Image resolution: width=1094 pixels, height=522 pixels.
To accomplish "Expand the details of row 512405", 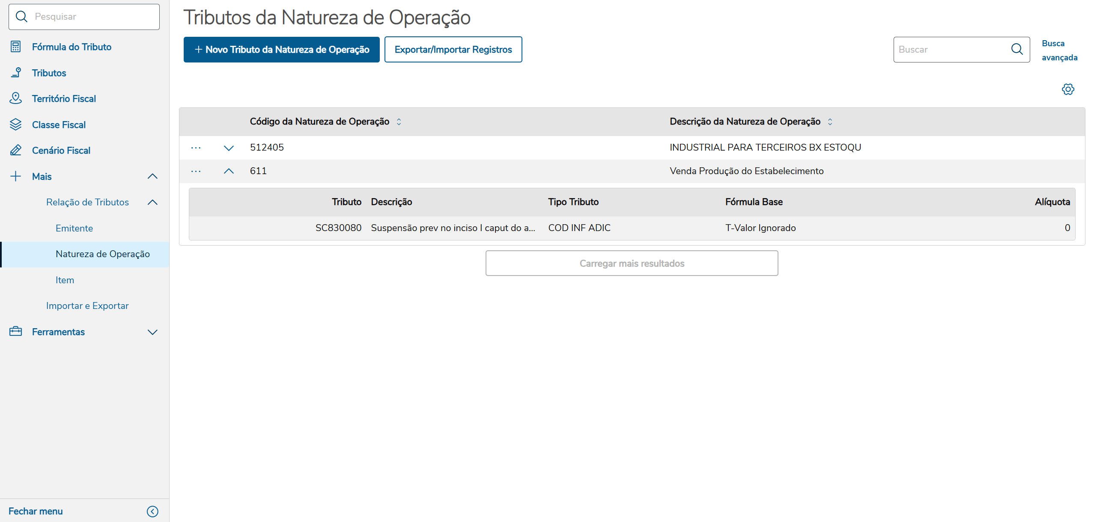I will coord(229,148).
